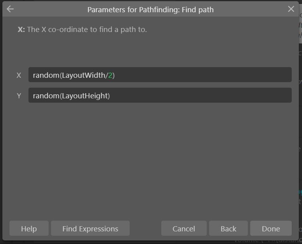
Task: Click the X parameter label
Action: [19, 75]
